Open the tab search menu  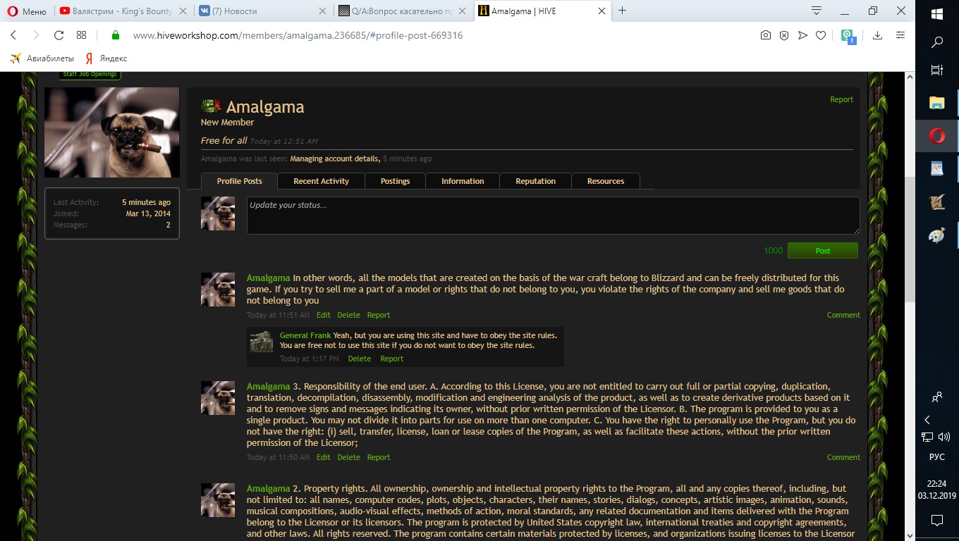click(x=817, y=11)
